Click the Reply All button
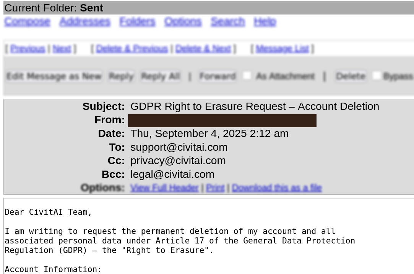The image size is (414, 274). click(x=161, y=76)
